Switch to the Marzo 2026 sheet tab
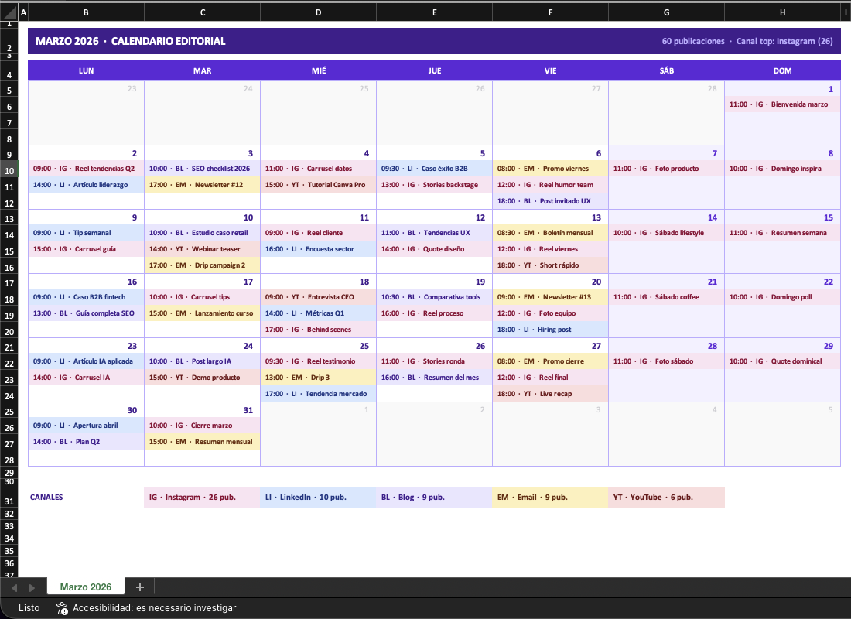Screen dimensions: 851x619 [x=86, y=587]
